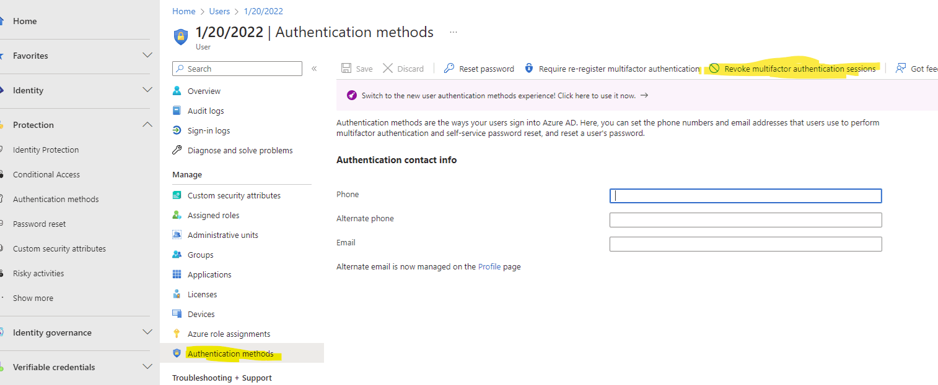Image resolution: width=938 pixels, height=385 pixels.
Task: Open Conditional Access in left navigation
Action: (46, 174)
